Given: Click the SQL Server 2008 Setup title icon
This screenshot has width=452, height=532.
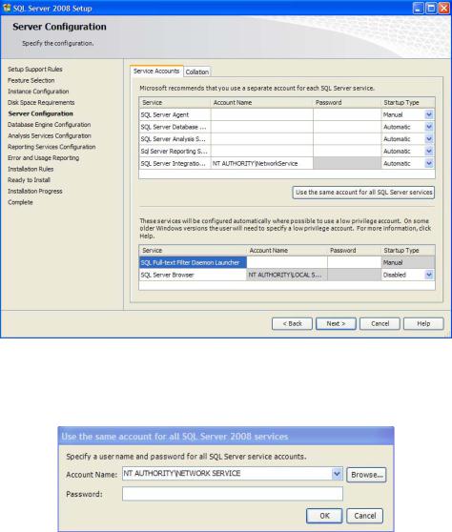Looking at the screenshot, I should tap(7, 8).
